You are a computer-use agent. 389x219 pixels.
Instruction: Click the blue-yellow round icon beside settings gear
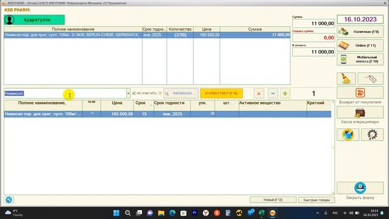tap(348, 135)
